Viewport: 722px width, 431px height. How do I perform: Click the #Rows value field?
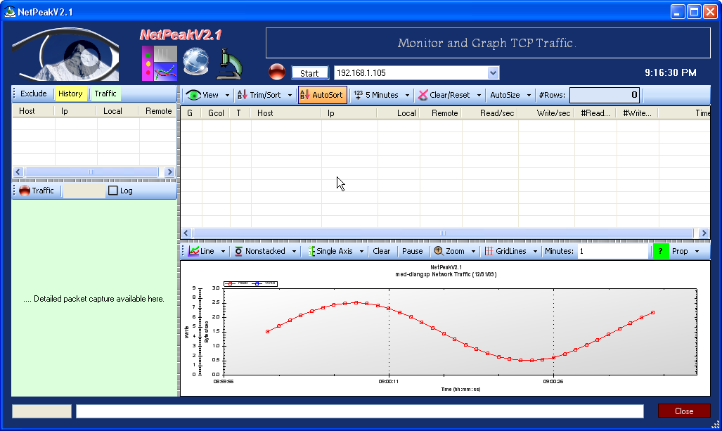pyautogui.click(x=605, y=95)
